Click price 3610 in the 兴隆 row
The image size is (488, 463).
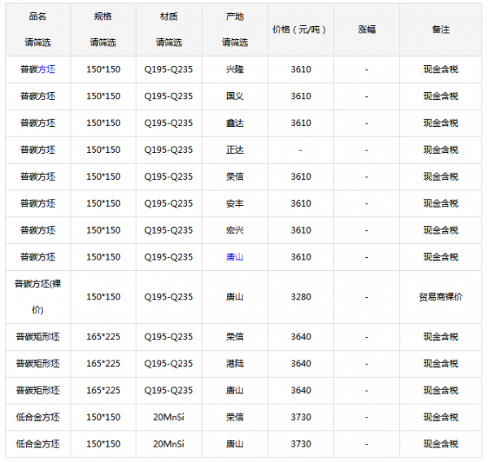(x=301, y=69)
